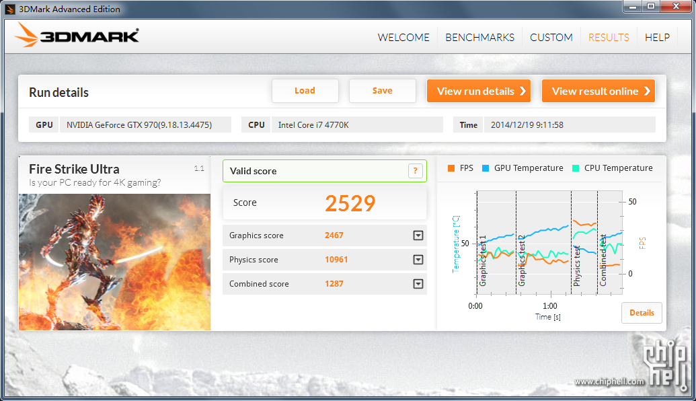Click the Fire Strike Ultra title

pyautogui.click(x=74, y=169)
